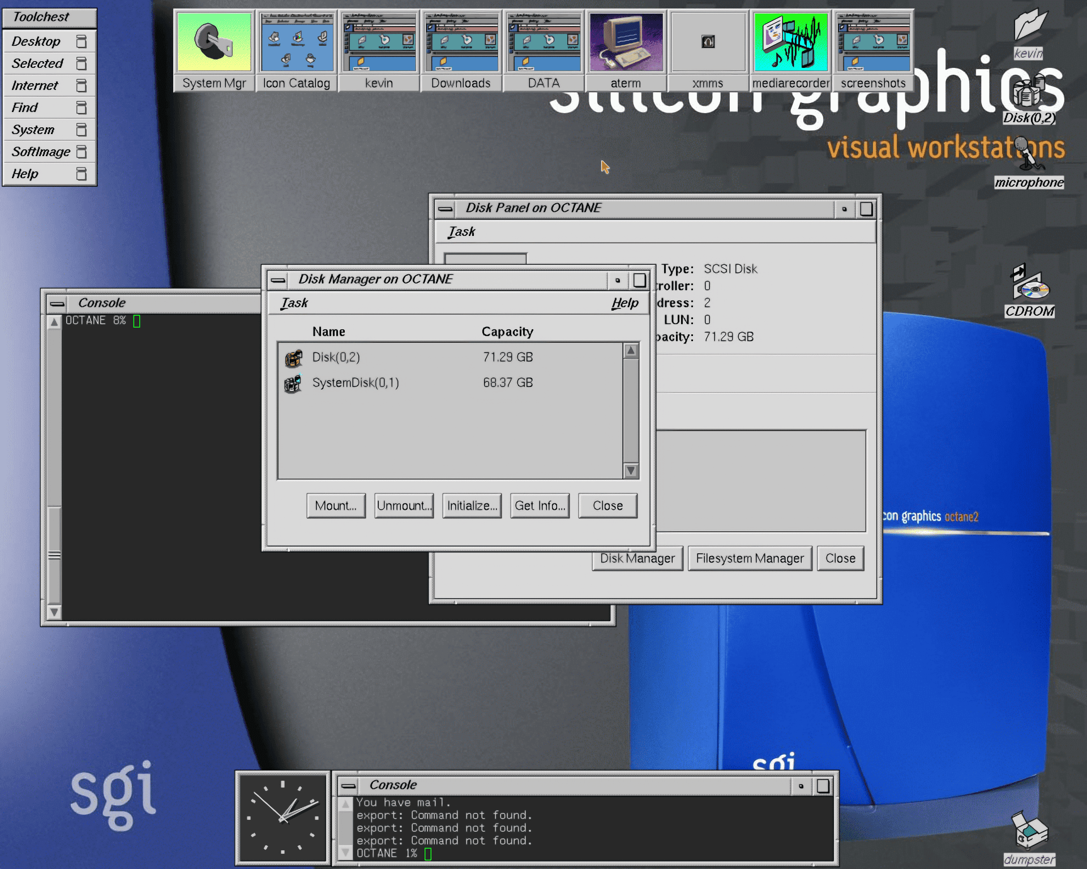The width and height of the screenshot is (1087, 869).
Task: Select the kevin folder desktop icon
Action: tap(1029, 33)
